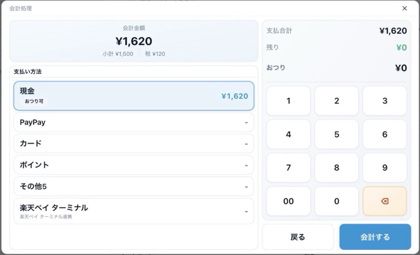420x255 pixels.
Task: Tap keypad digit 2
Action: [337, 101]
